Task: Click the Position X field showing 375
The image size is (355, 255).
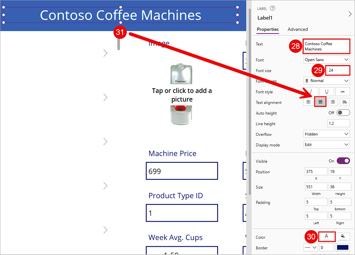Action: point(316,171)
